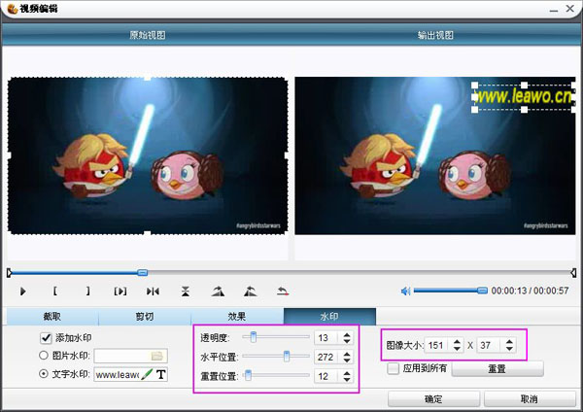Switch to the 剪切 tab
583x412 pixels.
[x=145, y=317]
